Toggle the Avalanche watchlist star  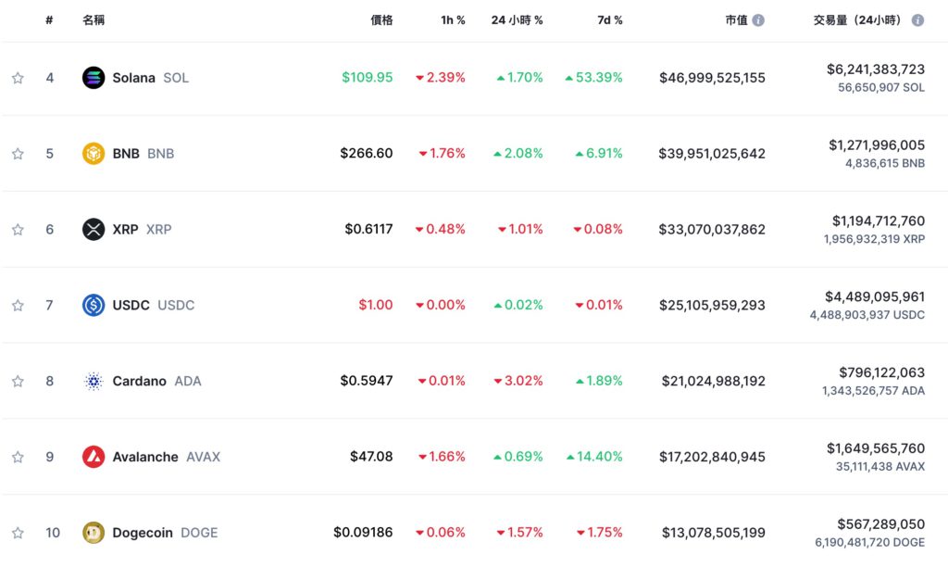[x=19, y=457]
